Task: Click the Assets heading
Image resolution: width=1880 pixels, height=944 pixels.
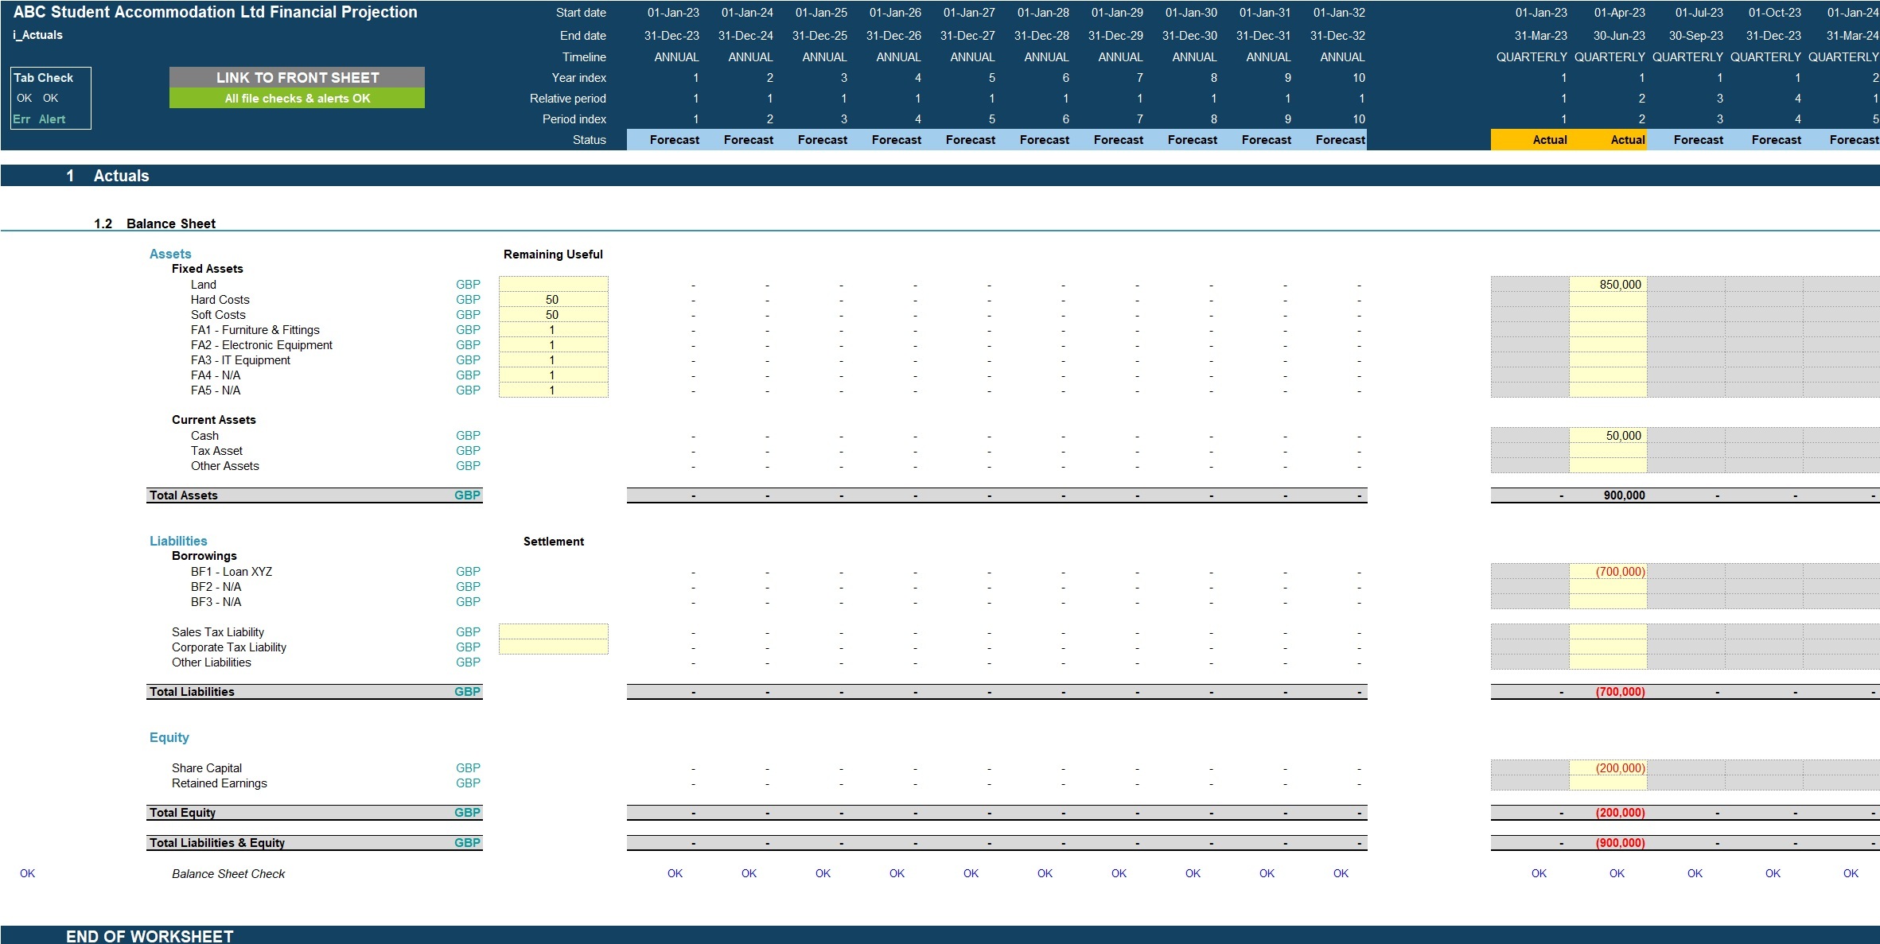Action: coord(170,254)
